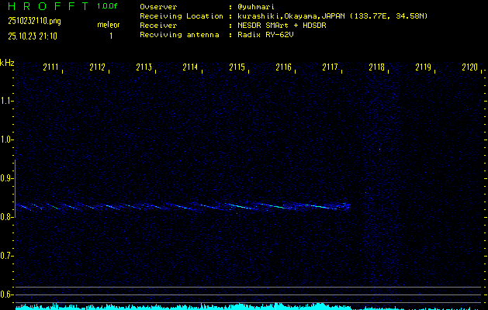Click the 2120 time label
This screenshot has width=488, height=310.
pos(469,67)
